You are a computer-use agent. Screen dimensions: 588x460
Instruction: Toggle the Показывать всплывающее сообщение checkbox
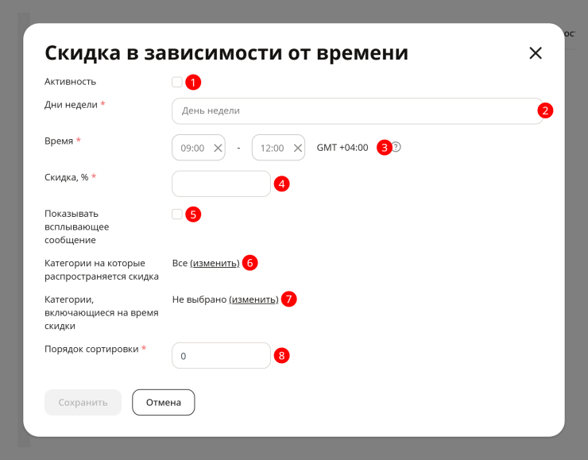(x=177, y=214)
